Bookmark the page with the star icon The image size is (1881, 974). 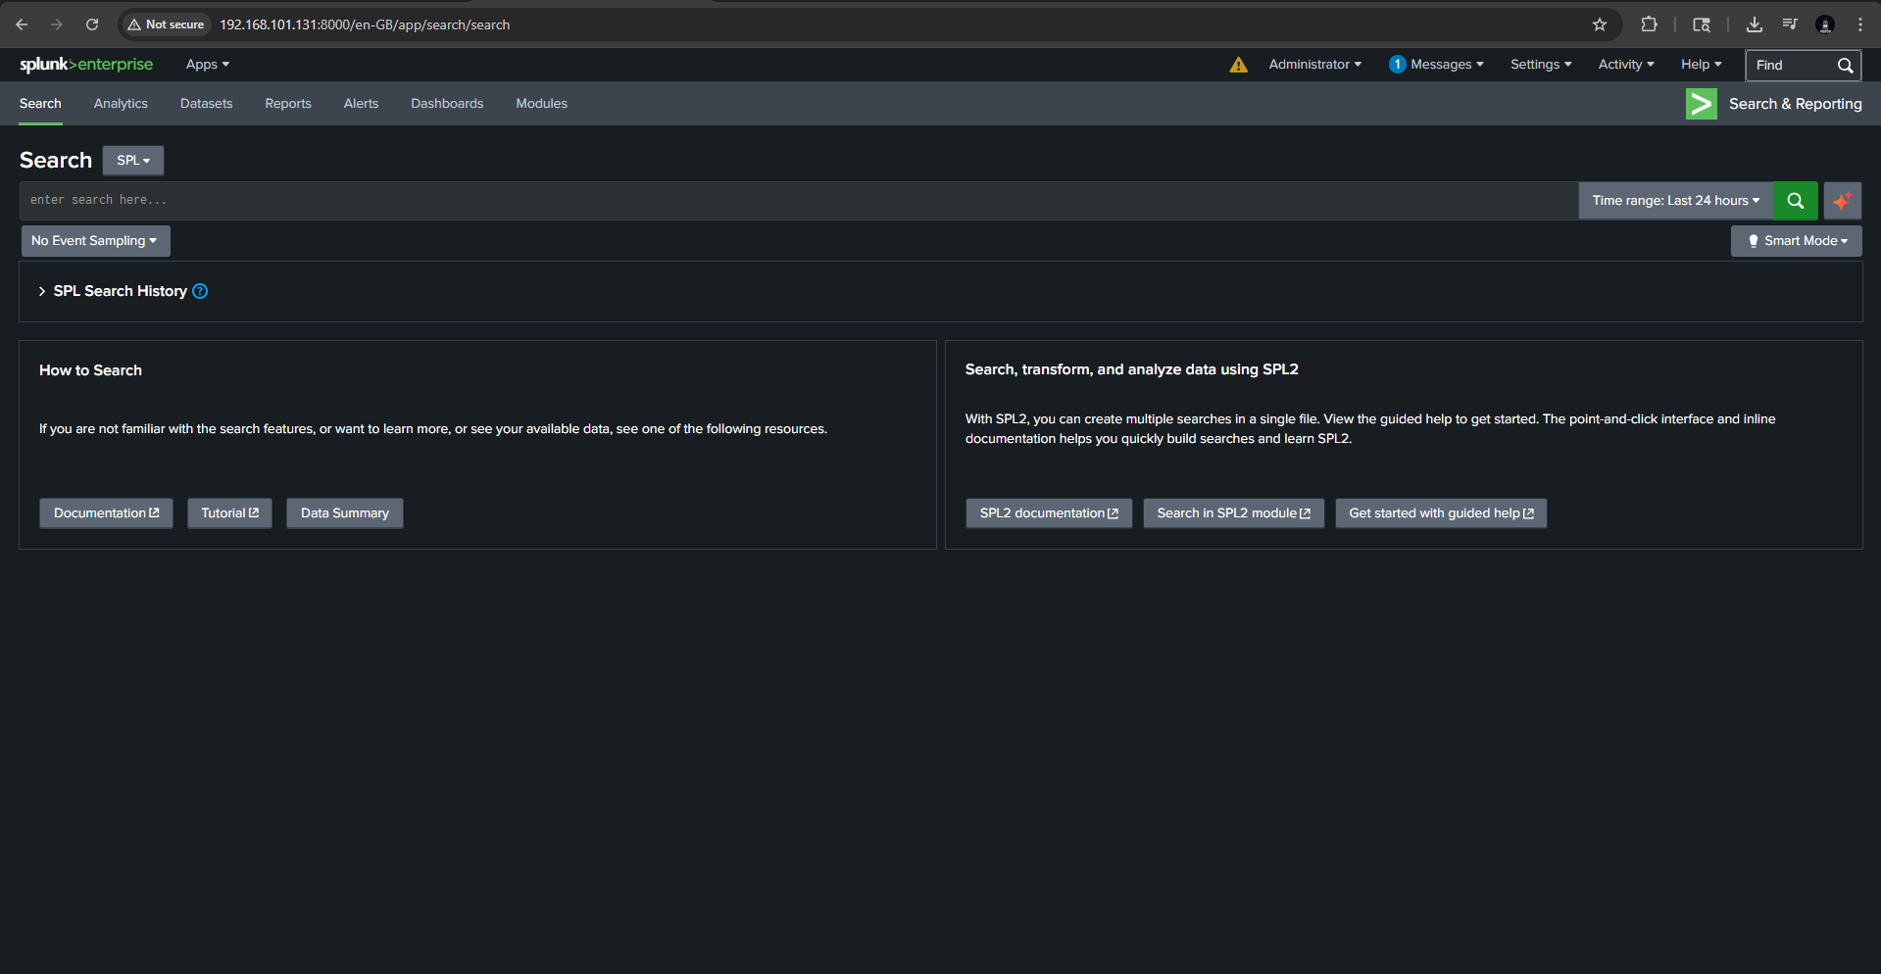[x=1600, y=24]
